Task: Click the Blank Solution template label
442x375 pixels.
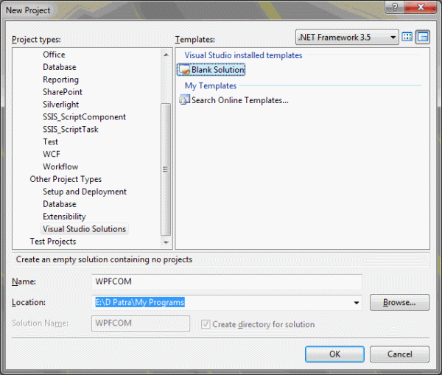Action: pyautogui.click(x=218, y=70)
